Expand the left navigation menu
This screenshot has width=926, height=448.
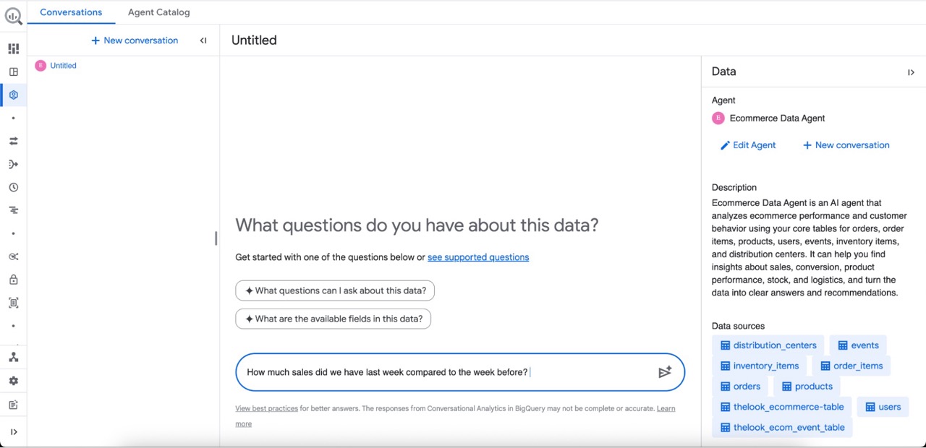[x=13, y=432]
